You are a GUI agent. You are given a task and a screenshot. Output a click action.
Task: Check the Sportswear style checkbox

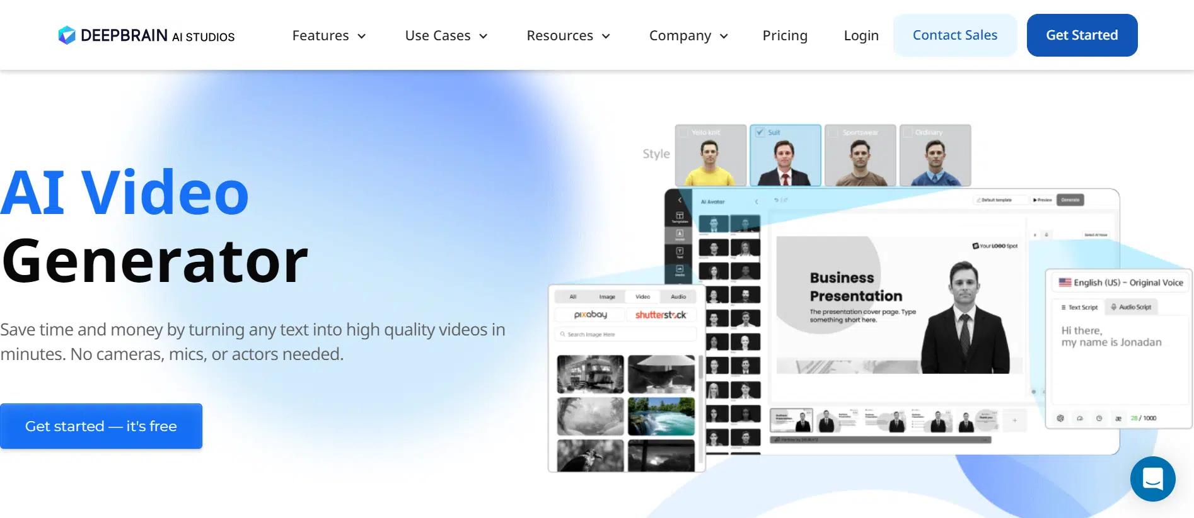point(834,132)
